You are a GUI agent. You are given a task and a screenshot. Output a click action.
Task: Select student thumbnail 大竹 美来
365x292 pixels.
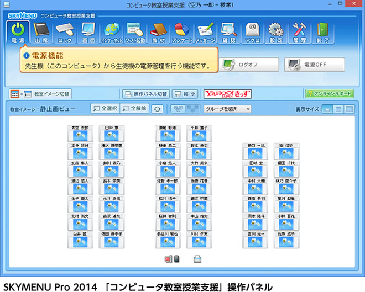pyautogui.click(x=199, y=169)
